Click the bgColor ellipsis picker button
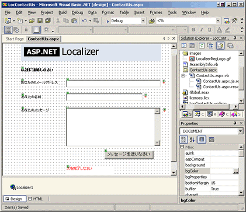The height and width of the screenshot is (212, 246). coord(235,171)
